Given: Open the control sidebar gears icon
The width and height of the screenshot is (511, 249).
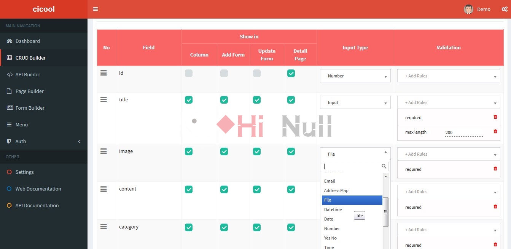Looking at the screenshot, I should 505,9.
